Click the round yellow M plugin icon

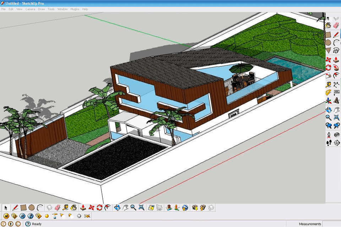pyautogui.click(x=6, y=216)
